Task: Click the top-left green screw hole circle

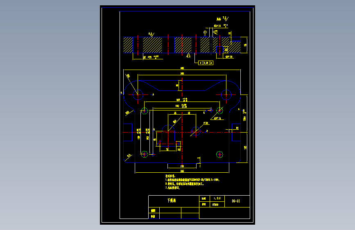Action: tap(145, 110)
